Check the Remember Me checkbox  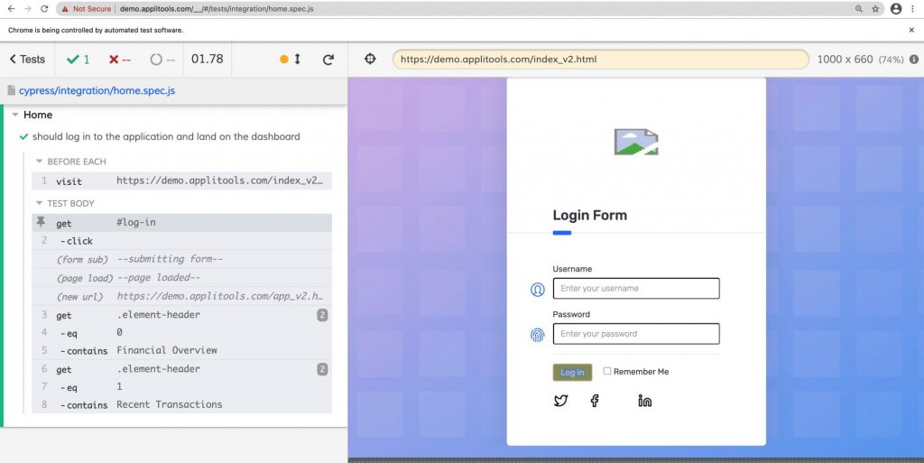pyautogui.click(x=607, y=371)
